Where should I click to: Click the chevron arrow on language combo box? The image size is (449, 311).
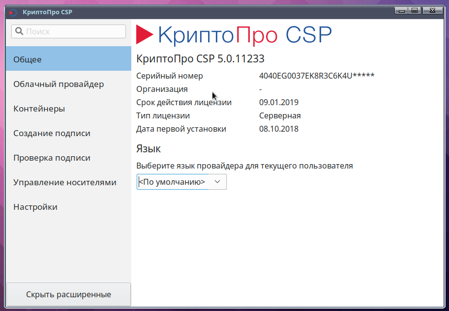tap(217, 182)
